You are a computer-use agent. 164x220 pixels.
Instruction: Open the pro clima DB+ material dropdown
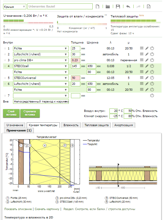(41, 60)
